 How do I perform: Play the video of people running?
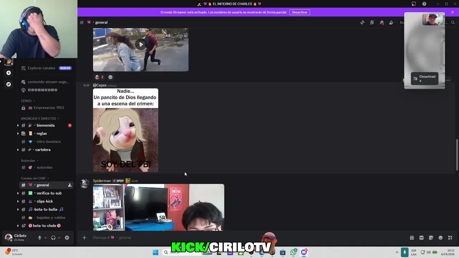pyautogui.click(x=141, y=45)
